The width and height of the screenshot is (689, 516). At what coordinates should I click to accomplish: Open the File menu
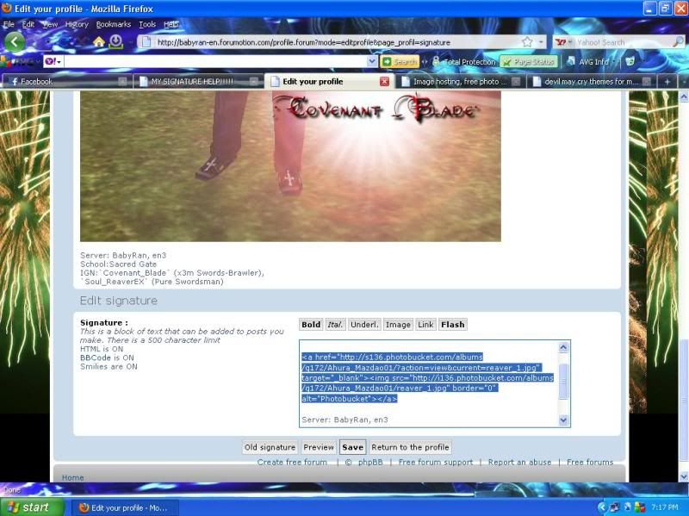9,25
